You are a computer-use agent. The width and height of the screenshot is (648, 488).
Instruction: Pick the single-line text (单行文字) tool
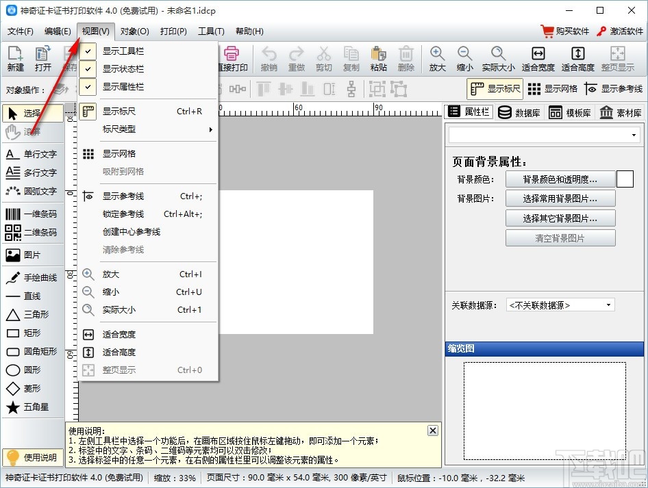point(33,154)
